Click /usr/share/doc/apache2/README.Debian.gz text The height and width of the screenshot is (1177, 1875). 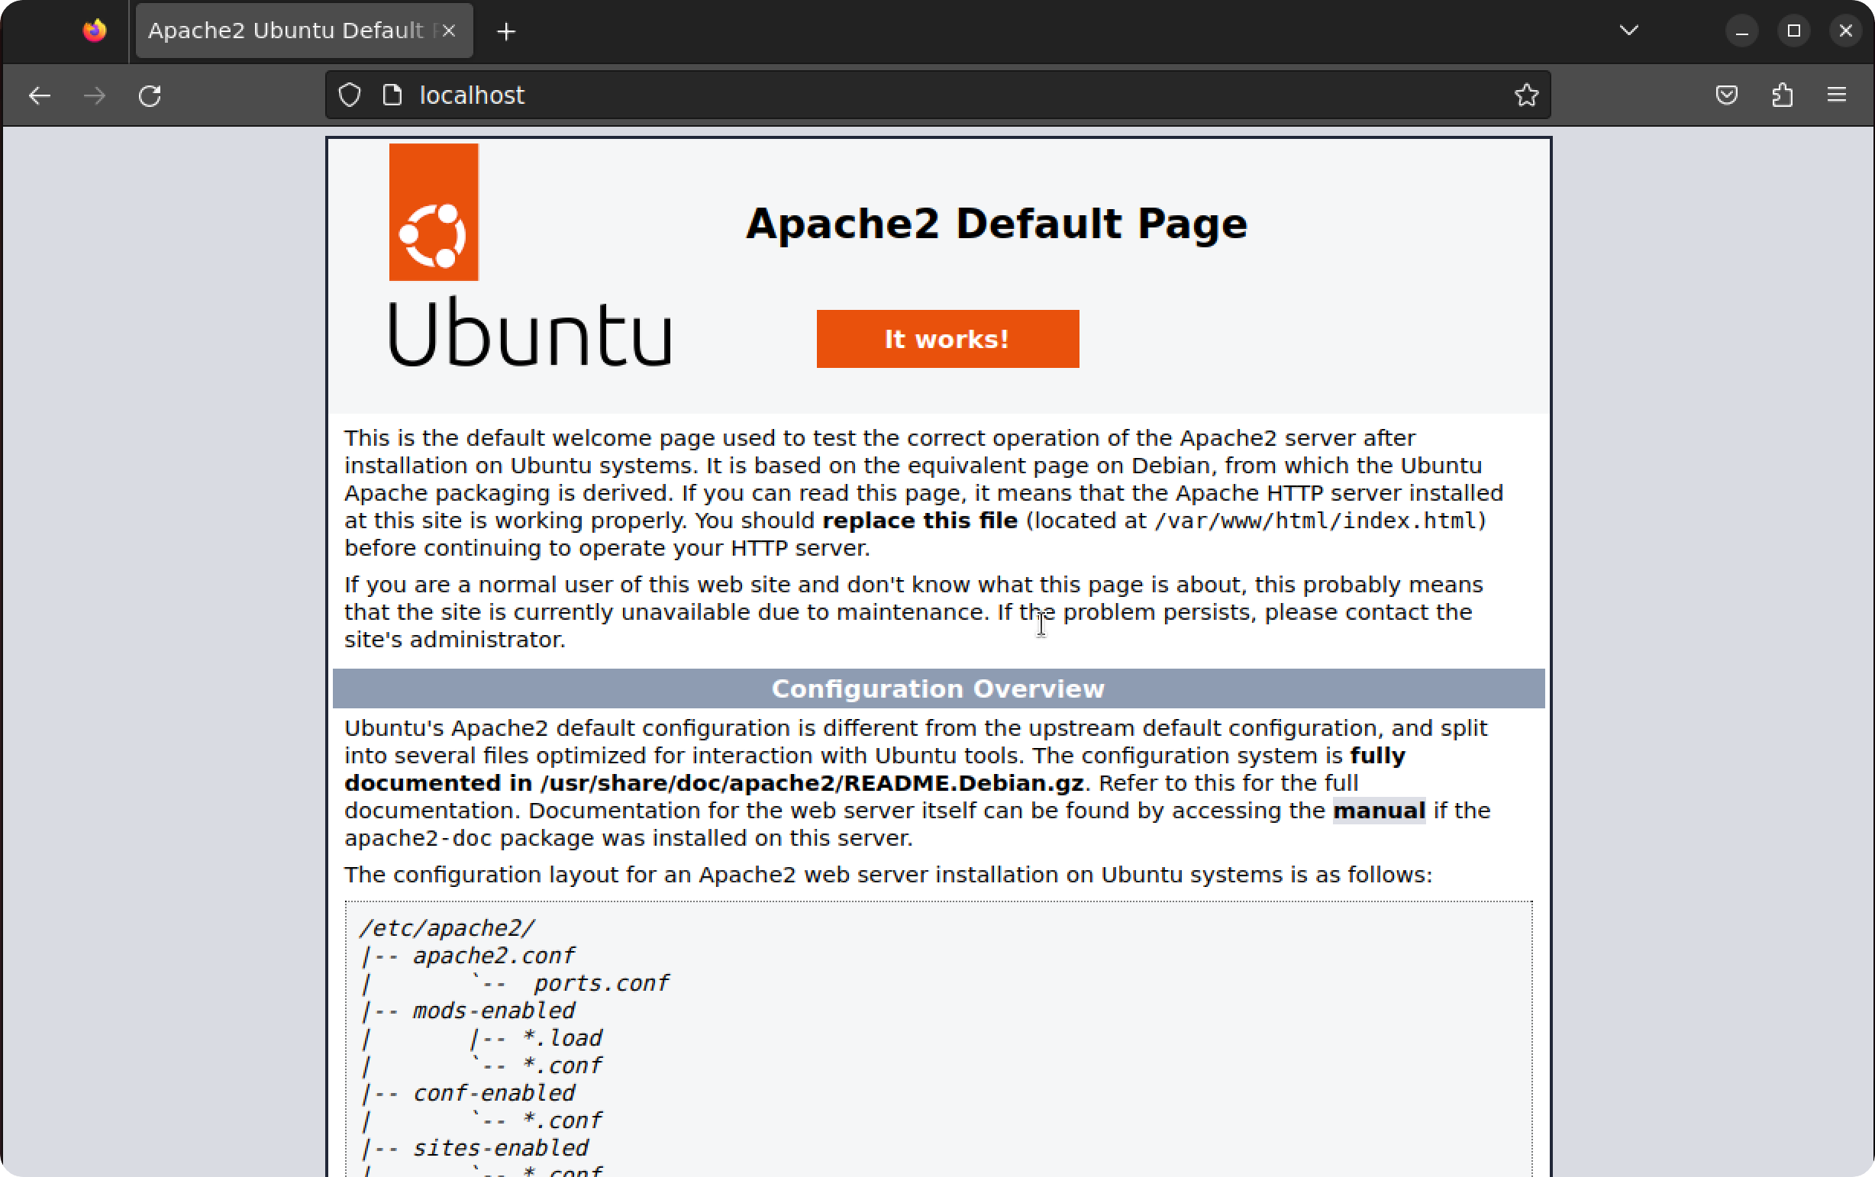(812, 782)
